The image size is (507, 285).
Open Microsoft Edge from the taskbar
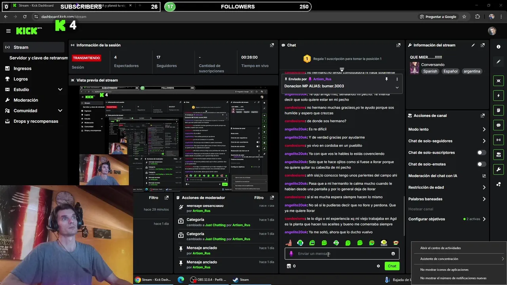[x=181, y=280]
